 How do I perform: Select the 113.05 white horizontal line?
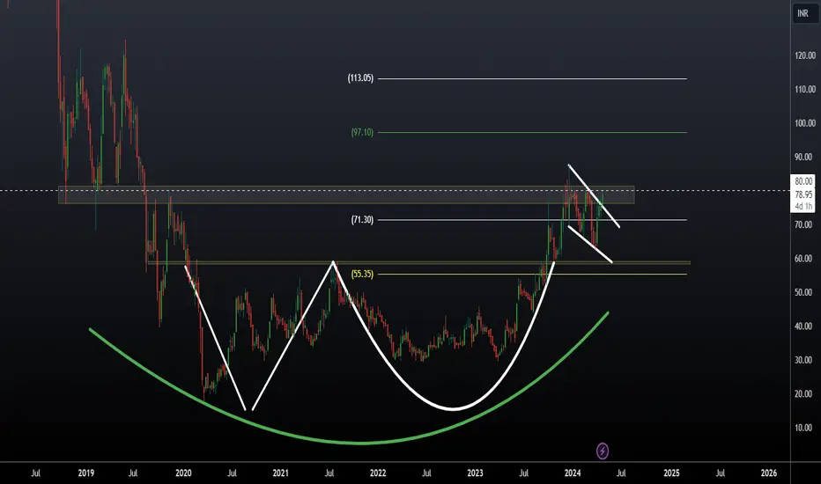pyautogui.click(x=531, y=78)
